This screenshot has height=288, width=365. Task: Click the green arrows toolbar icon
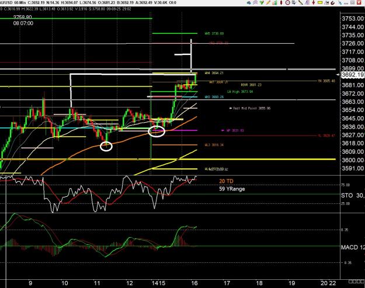pos(262,3)
